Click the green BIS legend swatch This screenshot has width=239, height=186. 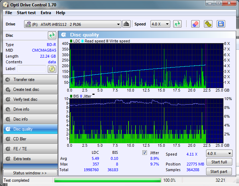point(71,96)
